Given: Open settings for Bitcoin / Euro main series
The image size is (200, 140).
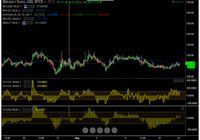Looking at the screenshot, I should pyautogui.click(x=53, y=2).
